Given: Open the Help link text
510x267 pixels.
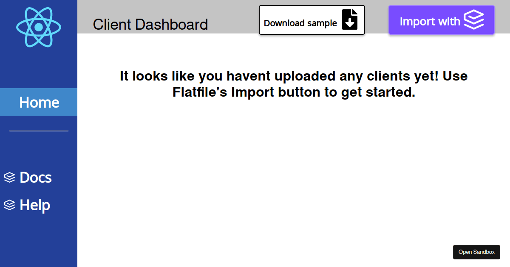Looking at the screenshot, I should point(35,205).
